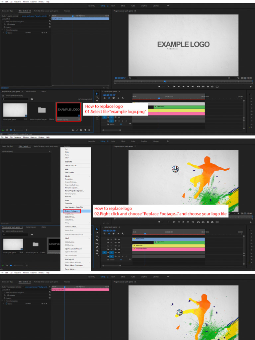Image resolution: width=255 pixels, height=340 pixels.
Task: Add a marker under the EXAMPLE LOGO preview
Action: 159,87
